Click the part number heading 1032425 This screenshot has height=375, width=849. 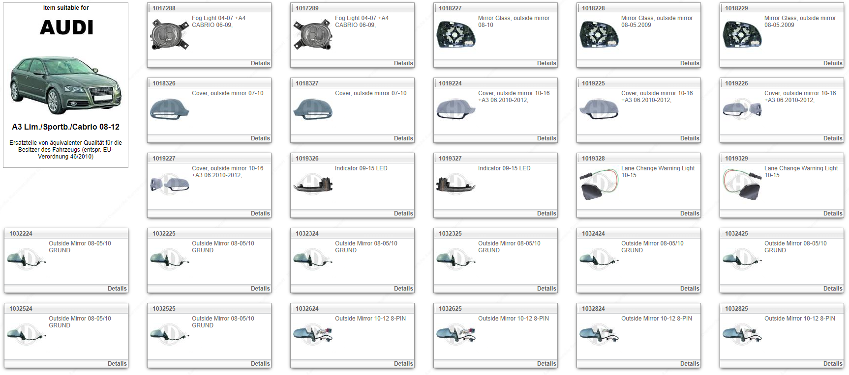tap(736, 234)
